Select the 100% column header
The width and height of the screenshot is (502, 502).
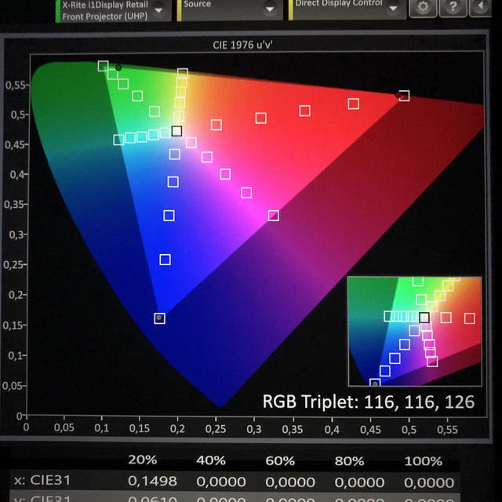tap(424, 461)
